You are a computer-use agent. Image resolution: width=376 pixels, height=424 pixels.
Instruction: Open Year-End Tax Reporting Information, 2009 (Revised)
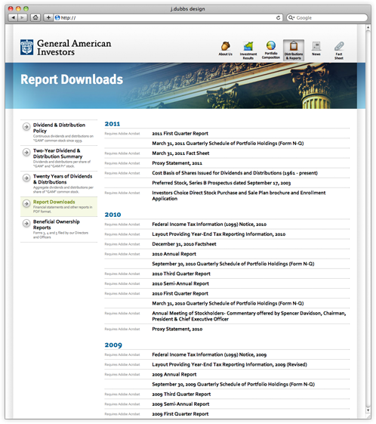(x=230, y=364)
